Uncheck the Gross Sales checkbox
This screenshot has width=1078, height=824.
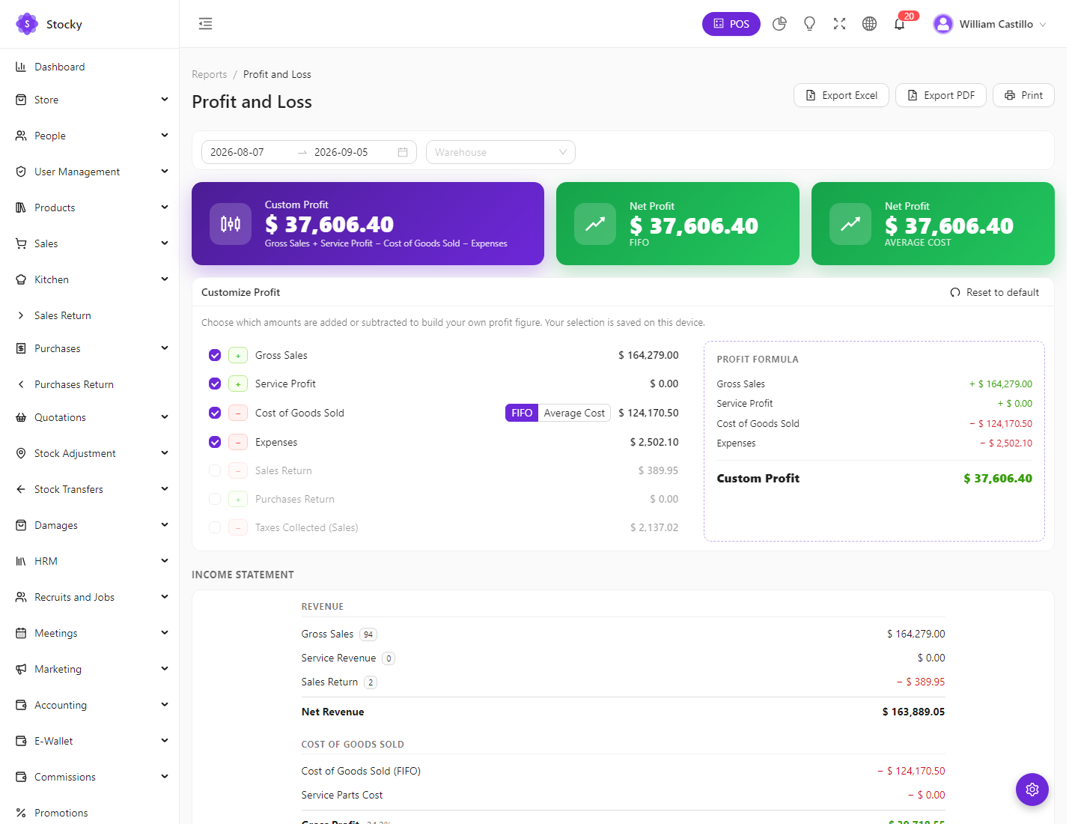point(215,355)
